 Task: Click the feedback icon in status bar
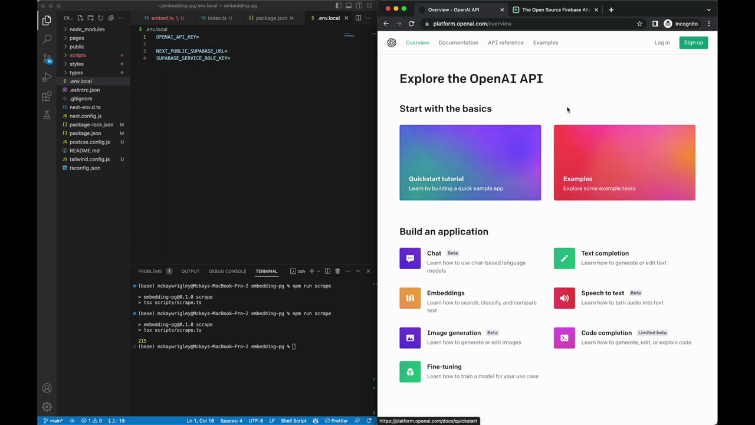356,421
